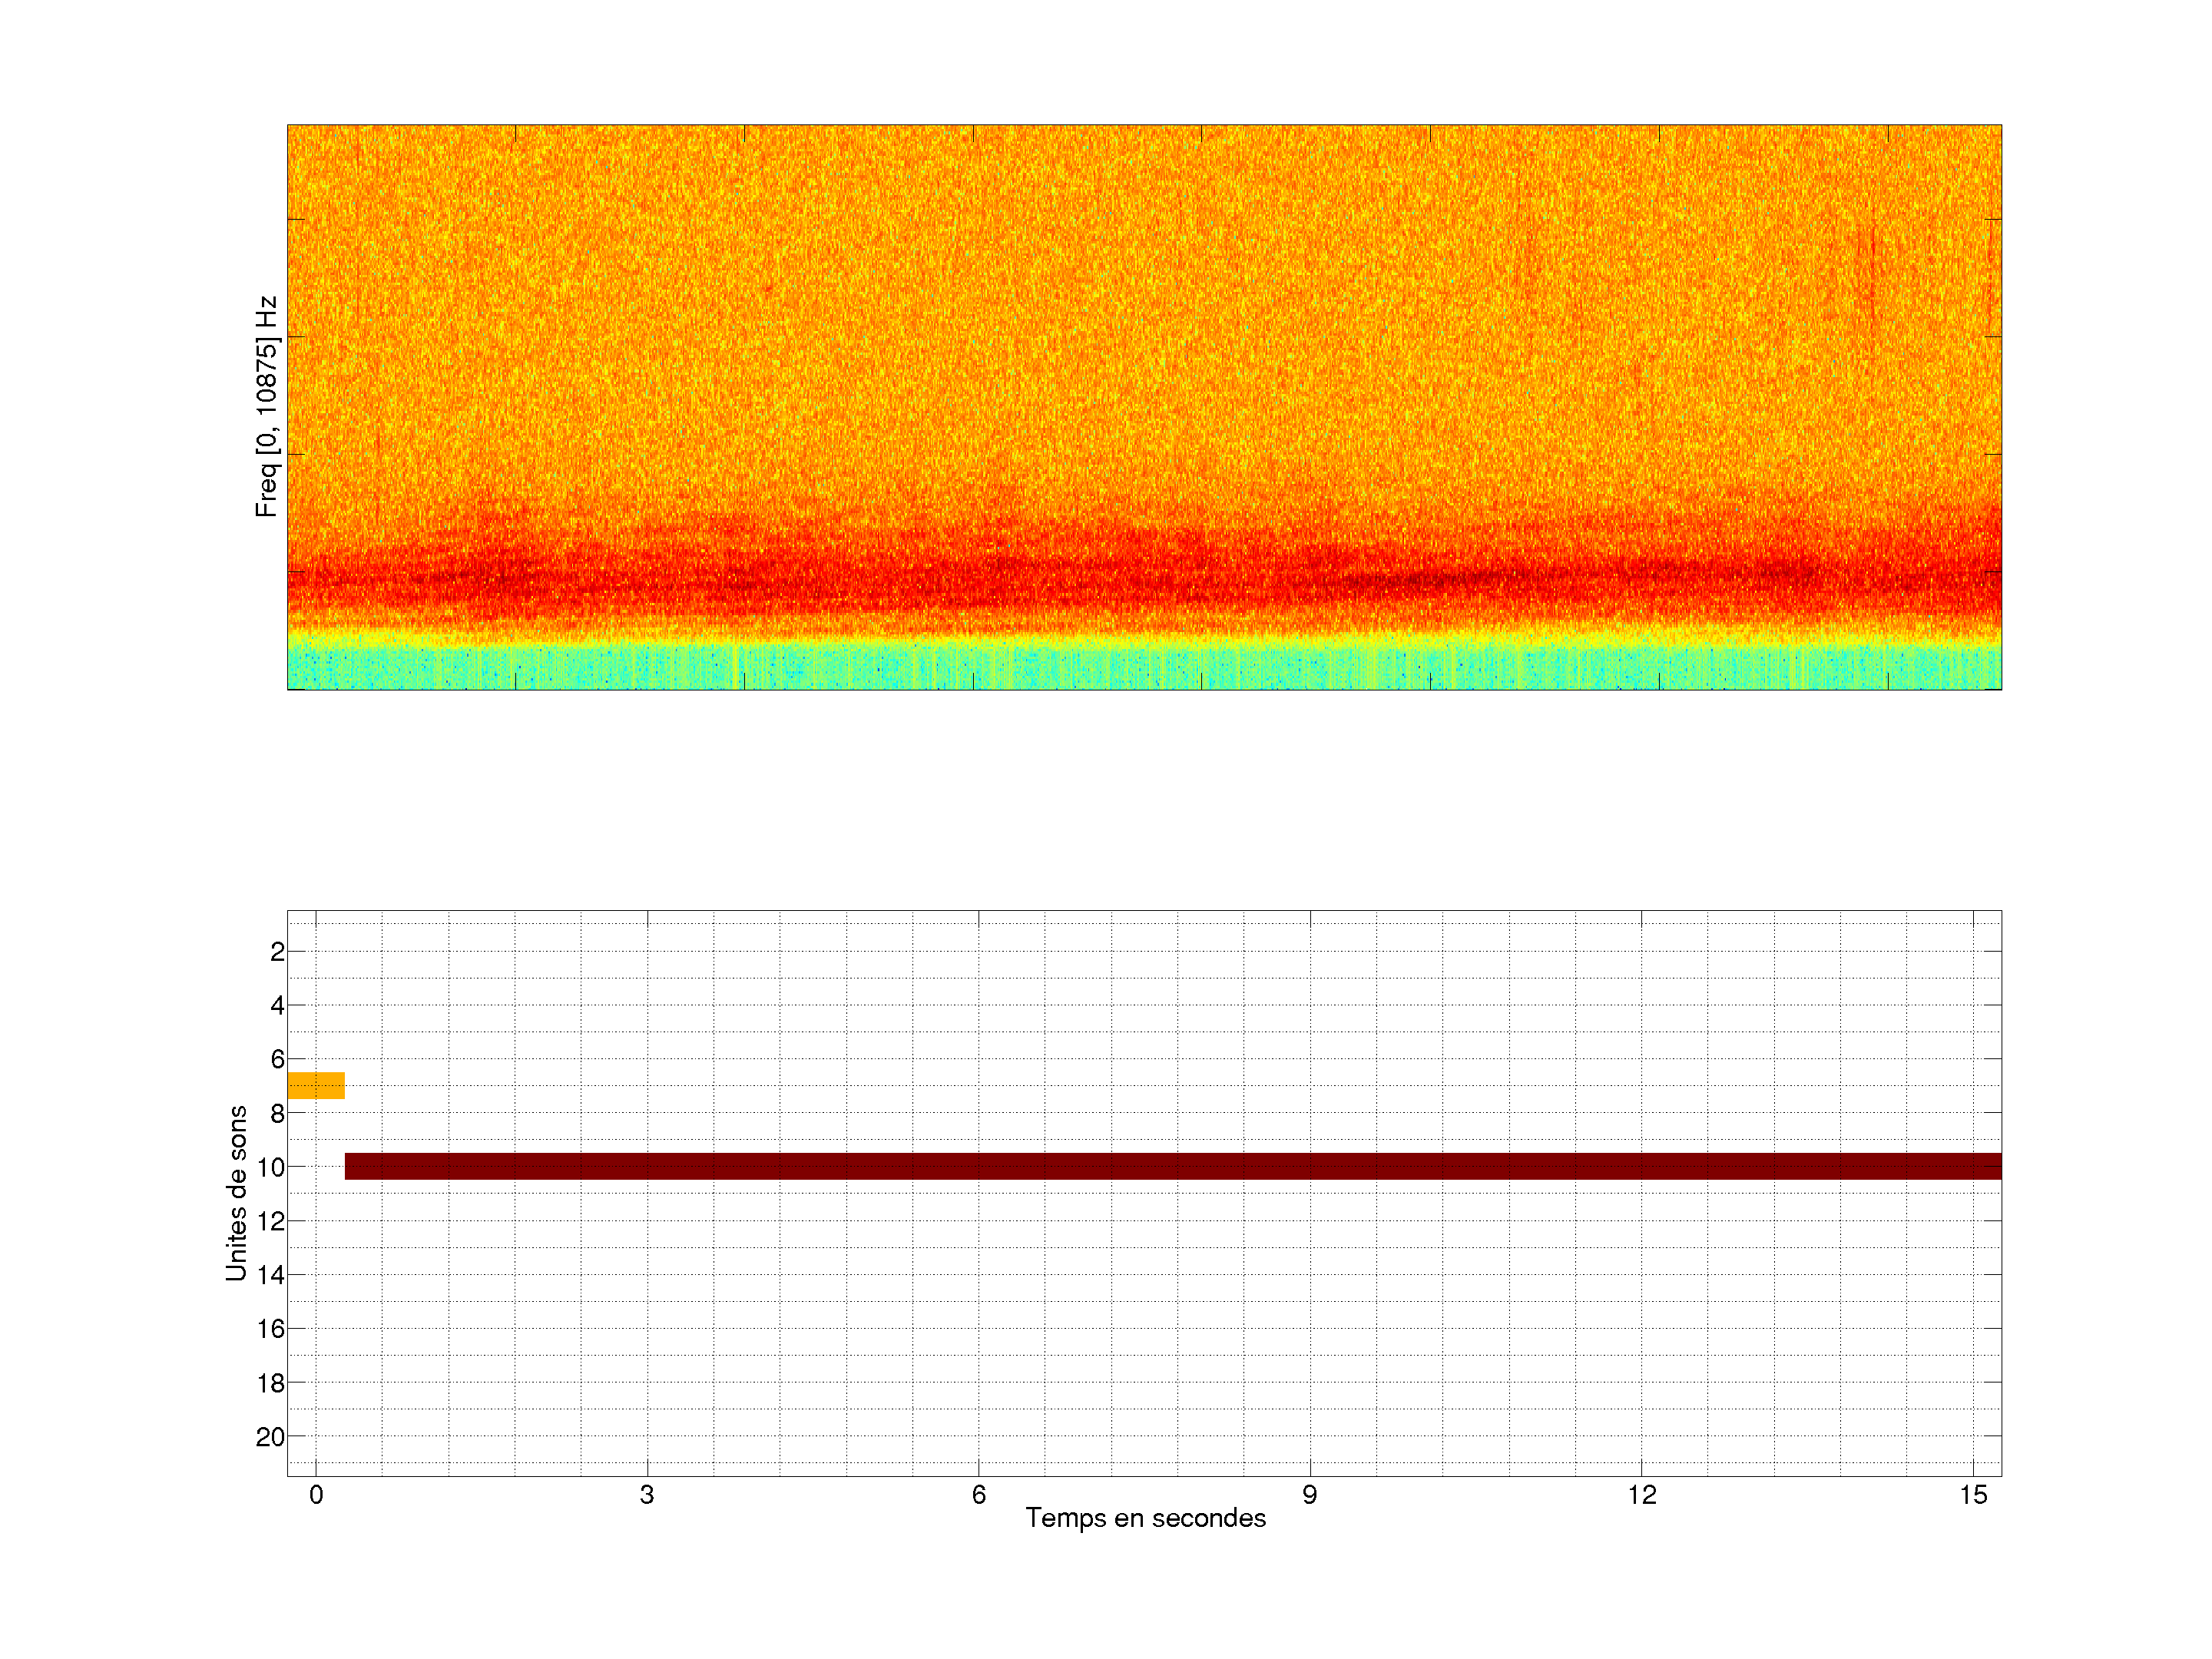Click the x-axis tick label 12
Viewport: 2212px width, 1659px height.
coord(1641,1495)
